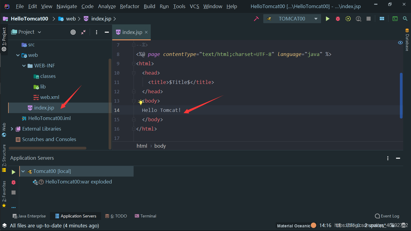
Task: Open the Database tool window
Action: pyautogui.click(x=407, y=40)
